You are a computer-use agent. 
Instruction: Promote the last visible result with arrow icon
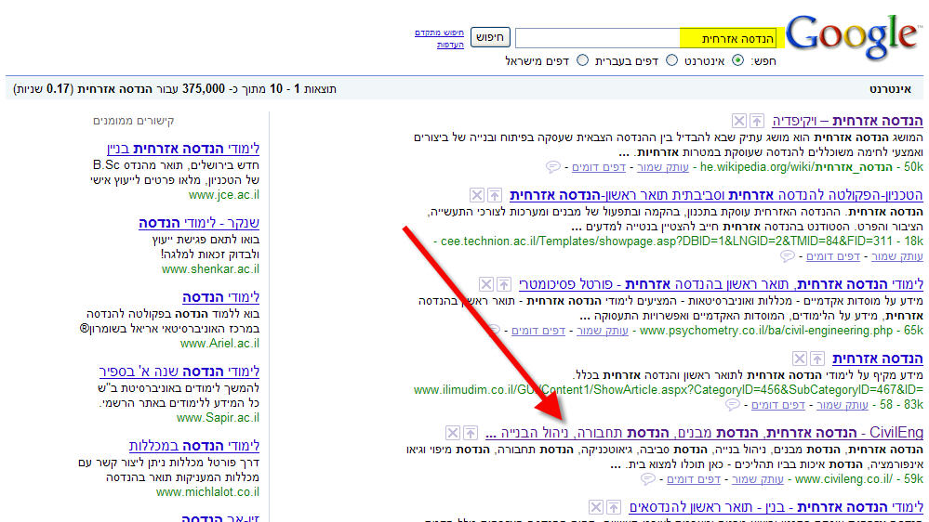click(x=613, y=507)
